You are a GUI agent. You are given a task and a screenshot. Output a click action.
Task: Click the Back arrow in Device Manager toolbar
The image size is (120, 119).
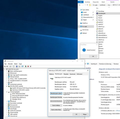tap(5, 66)
